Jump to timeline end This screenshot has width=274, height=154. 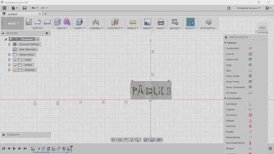point(25,148)
